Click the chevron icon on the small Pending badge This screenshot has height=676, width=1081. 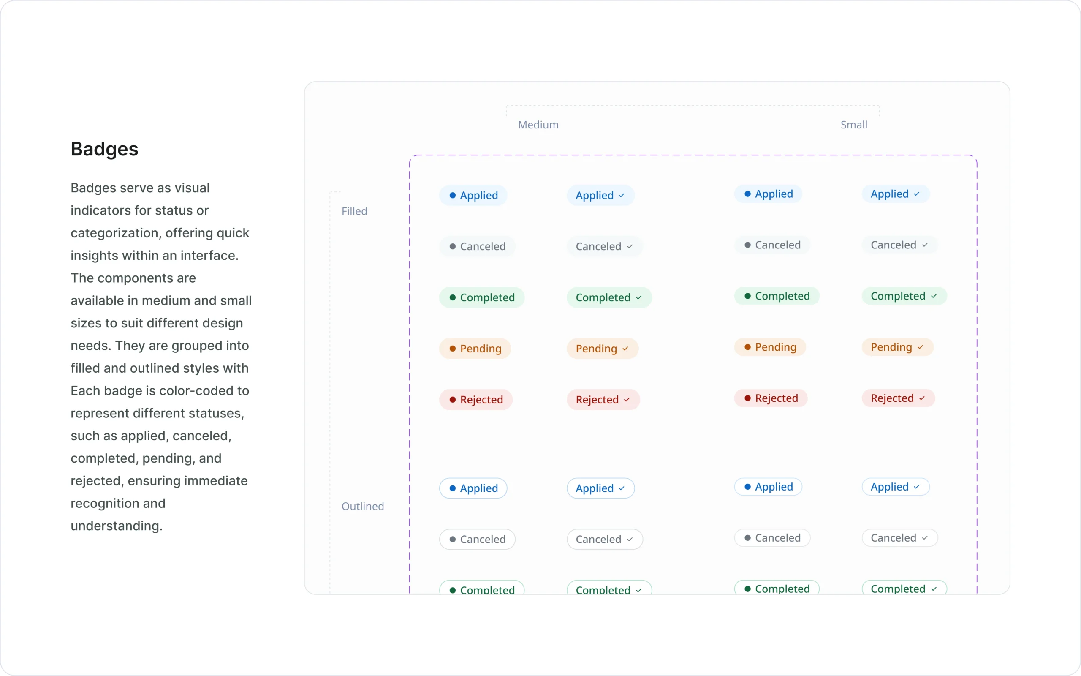click(x=920, y=347)
